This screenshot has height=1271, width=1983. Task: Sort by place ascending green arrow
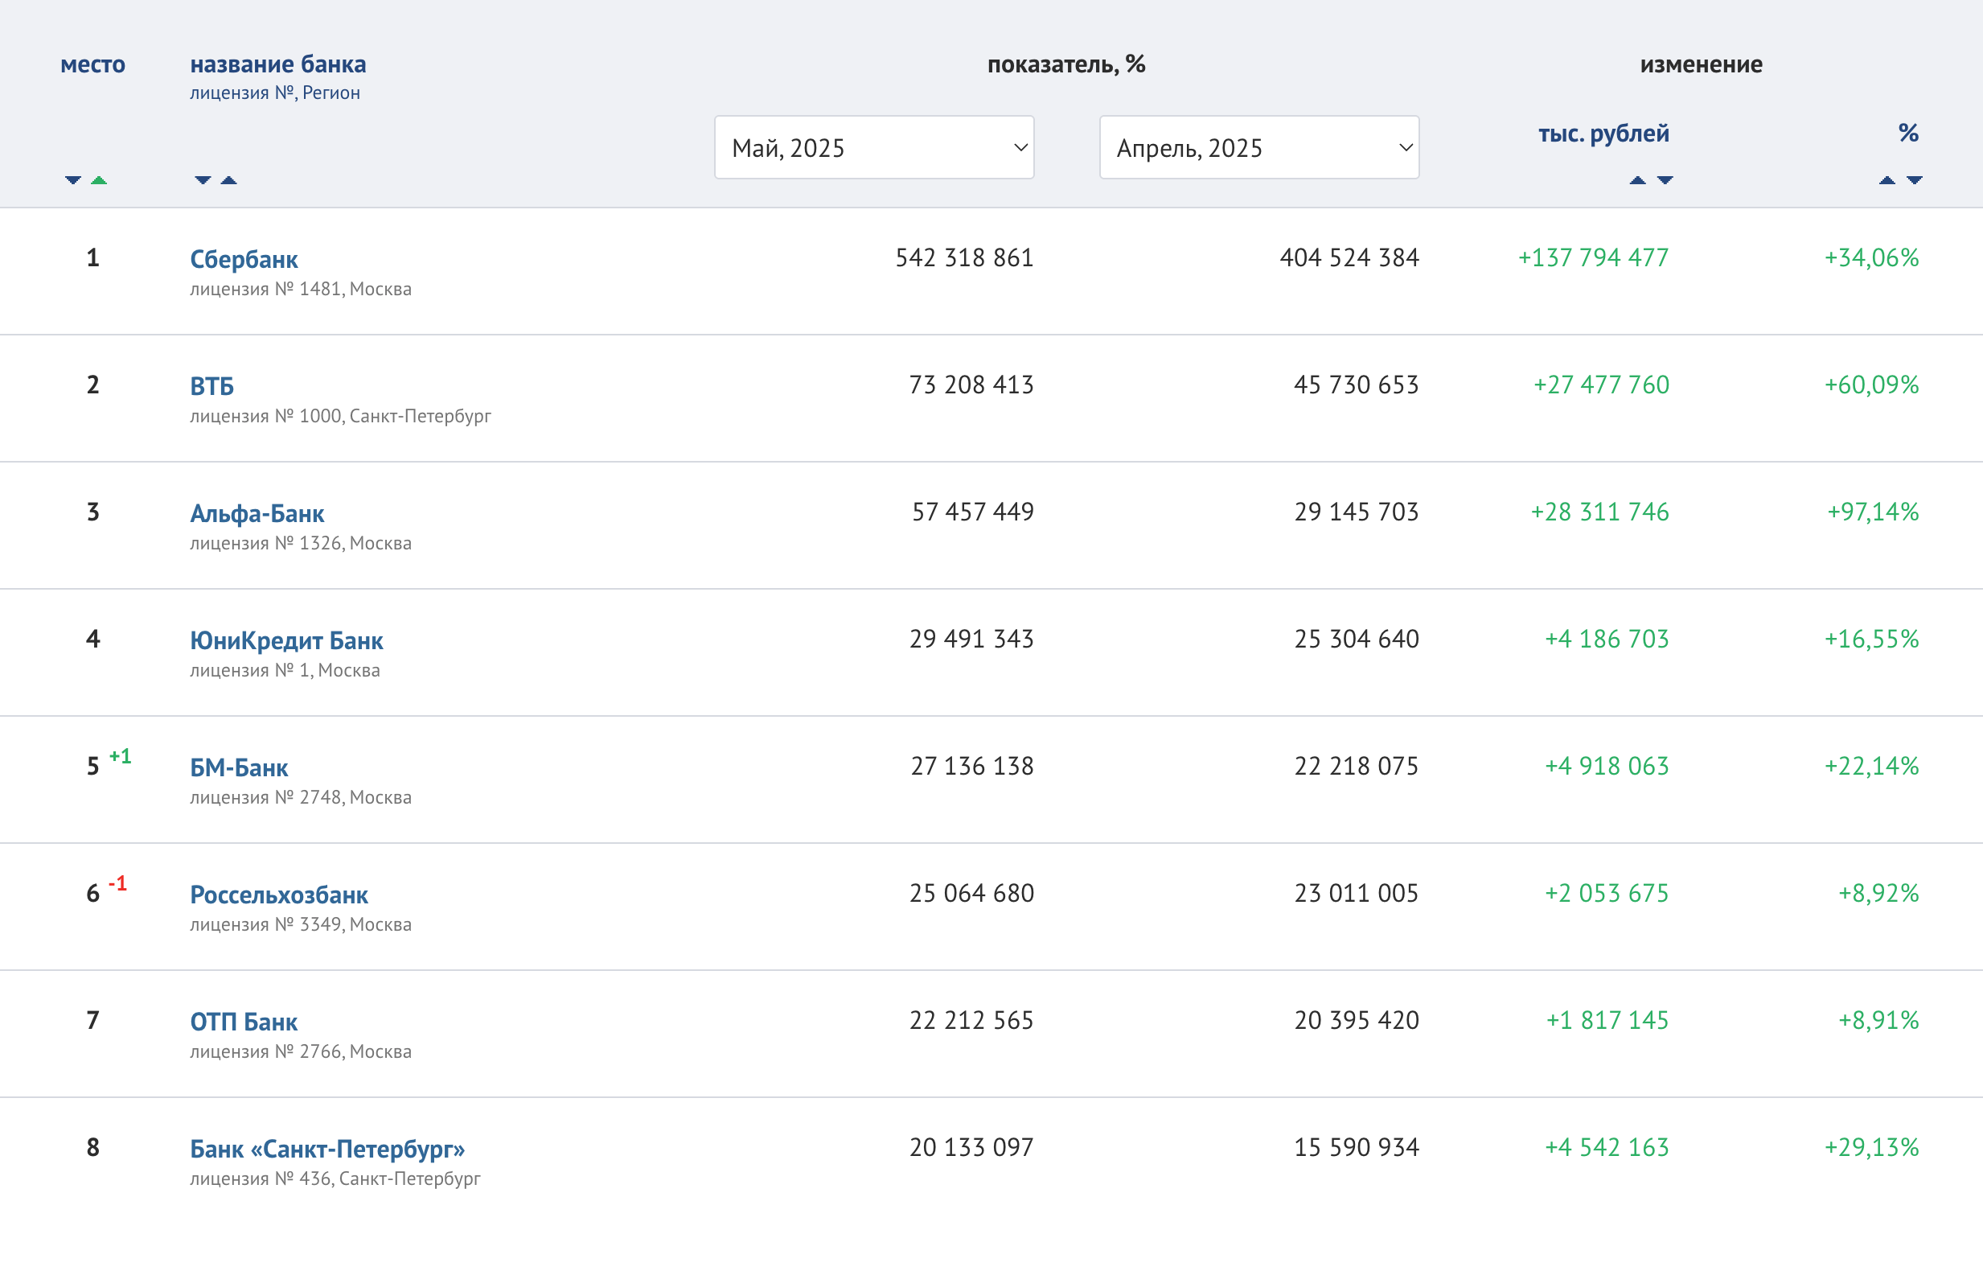[x=99, y=180]
